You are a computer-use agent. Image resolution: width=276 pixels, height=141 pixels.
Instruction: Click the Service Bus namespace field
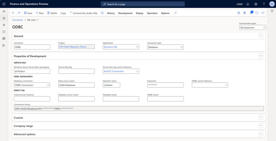[x=32, y=71]
